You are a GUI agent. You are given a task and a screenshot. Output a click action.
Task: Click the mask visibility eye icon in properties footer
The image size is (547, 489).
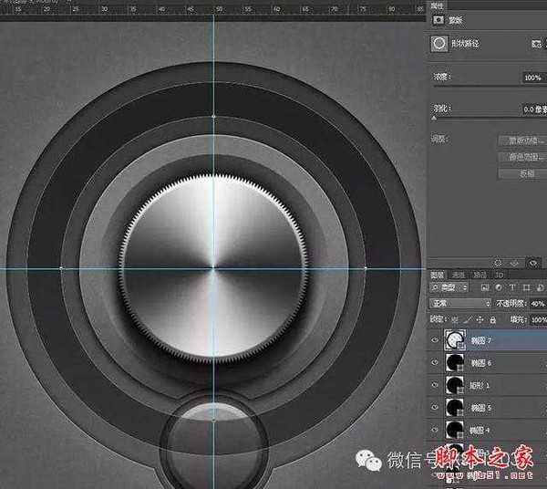click(534, 262)
